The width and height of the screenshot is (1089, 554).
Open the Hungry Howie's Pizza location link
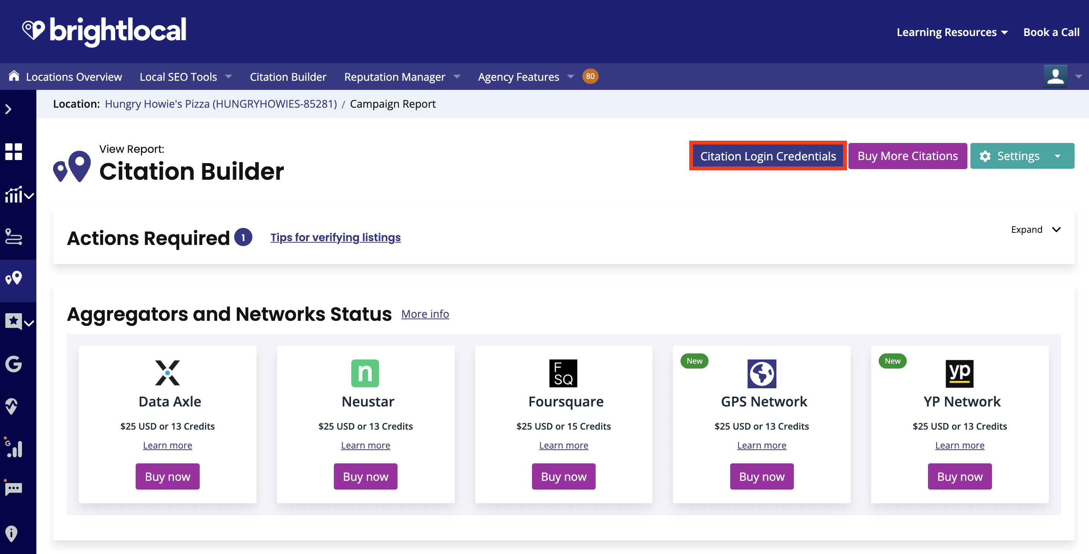pyautogui.click(x=221, y=104)
